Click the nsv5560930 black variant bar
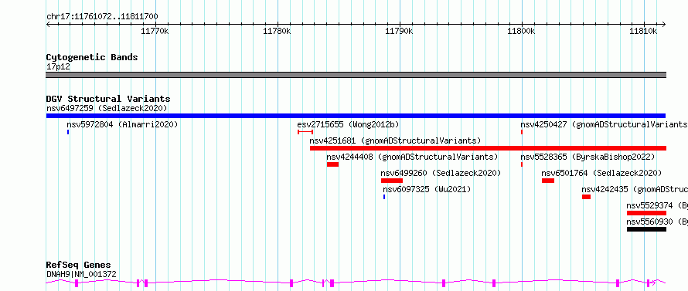This screenshot has width=688, height=291. pyautogui.click(x=646, y=229)
